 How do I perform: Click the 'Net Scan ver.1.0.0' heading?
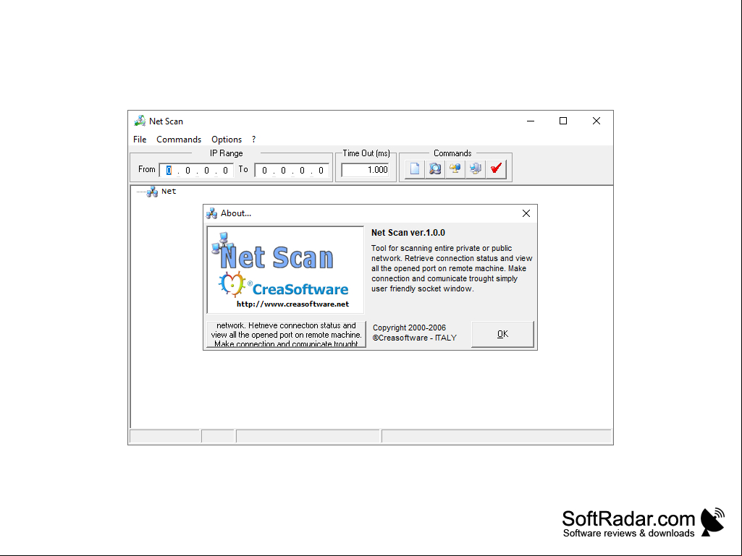[408, 233]
